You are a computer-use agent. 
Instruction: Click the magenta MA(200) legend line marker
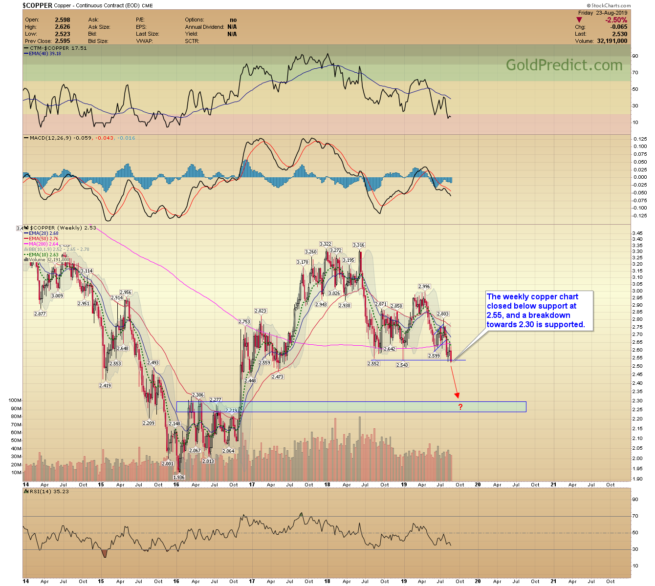[26, 244]
